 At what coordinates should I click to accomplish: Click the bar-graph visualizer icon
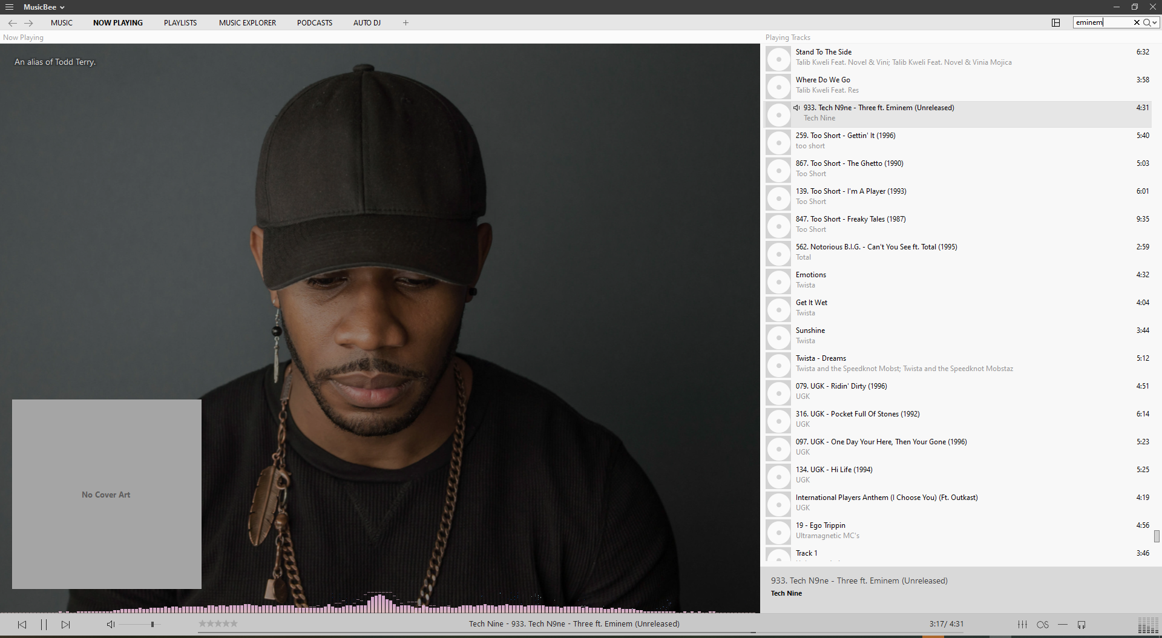[1148, 625]
